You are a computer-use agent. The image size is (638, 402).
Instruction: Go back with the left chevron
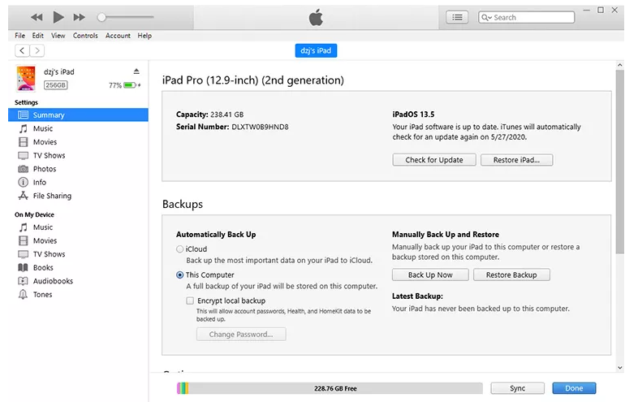point(23,50)
